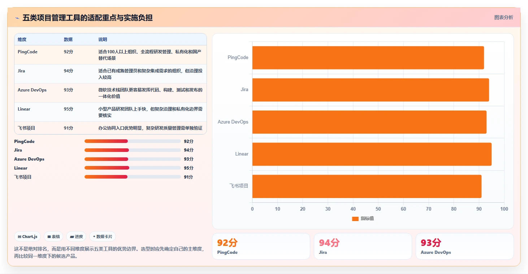Select the Azure DevOps cell in table
Screen dimensions: 528x274
tap(32, 90)
